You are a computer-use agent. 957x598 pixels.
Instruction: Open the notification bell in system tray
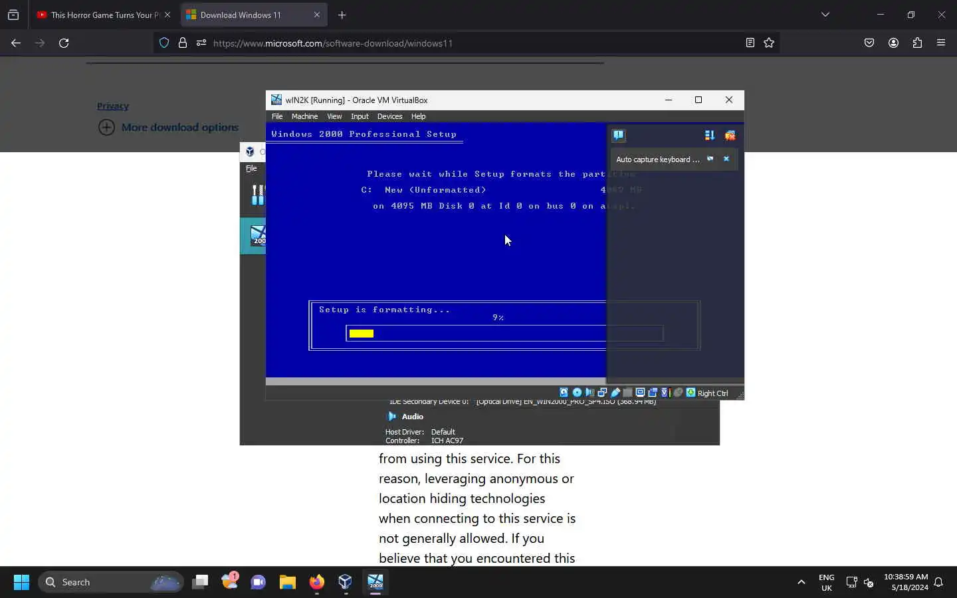938,582
